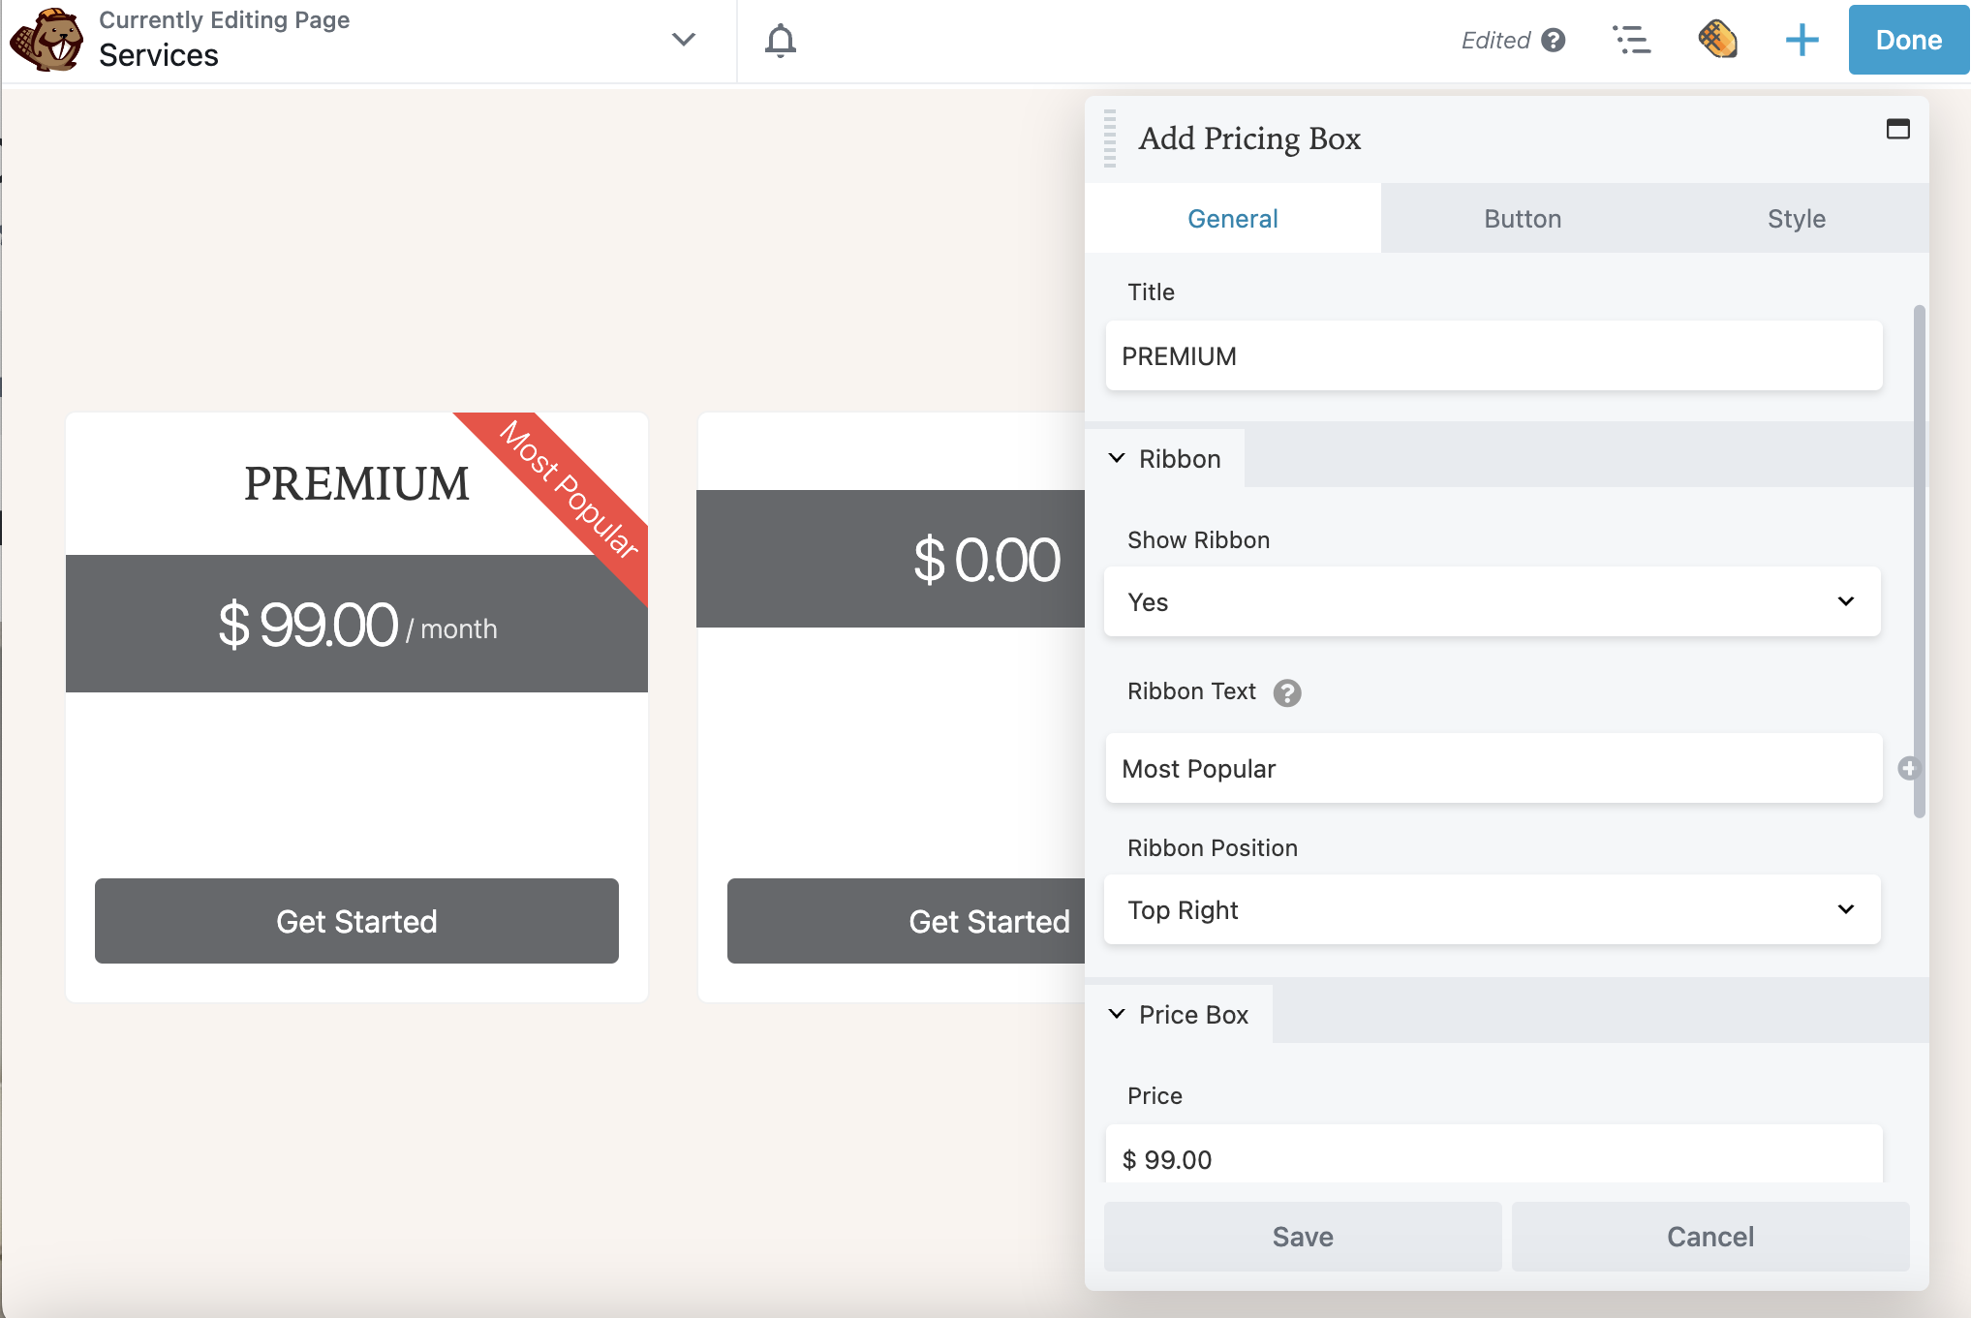Viewport: 1971px width, 1318px height.
Task: Switch to the Style tab
Action: point(1796,218)
